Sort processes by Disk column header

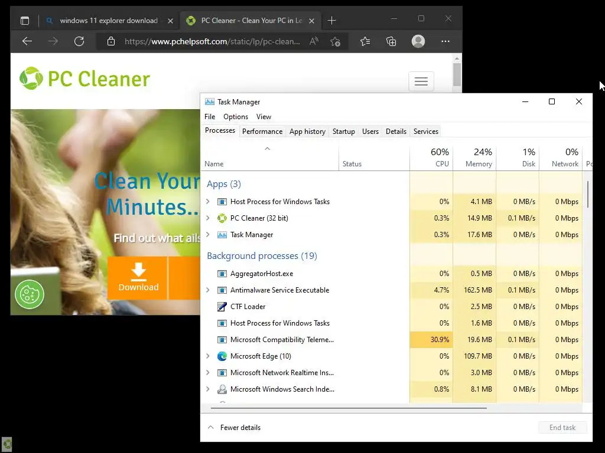pyautogui.click(x=518, y=157)
